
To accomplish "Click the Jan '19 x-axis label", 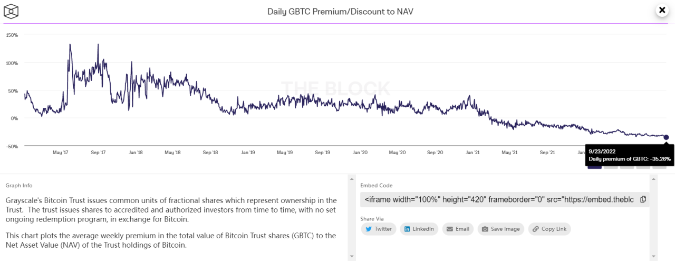I will [248, 153].
